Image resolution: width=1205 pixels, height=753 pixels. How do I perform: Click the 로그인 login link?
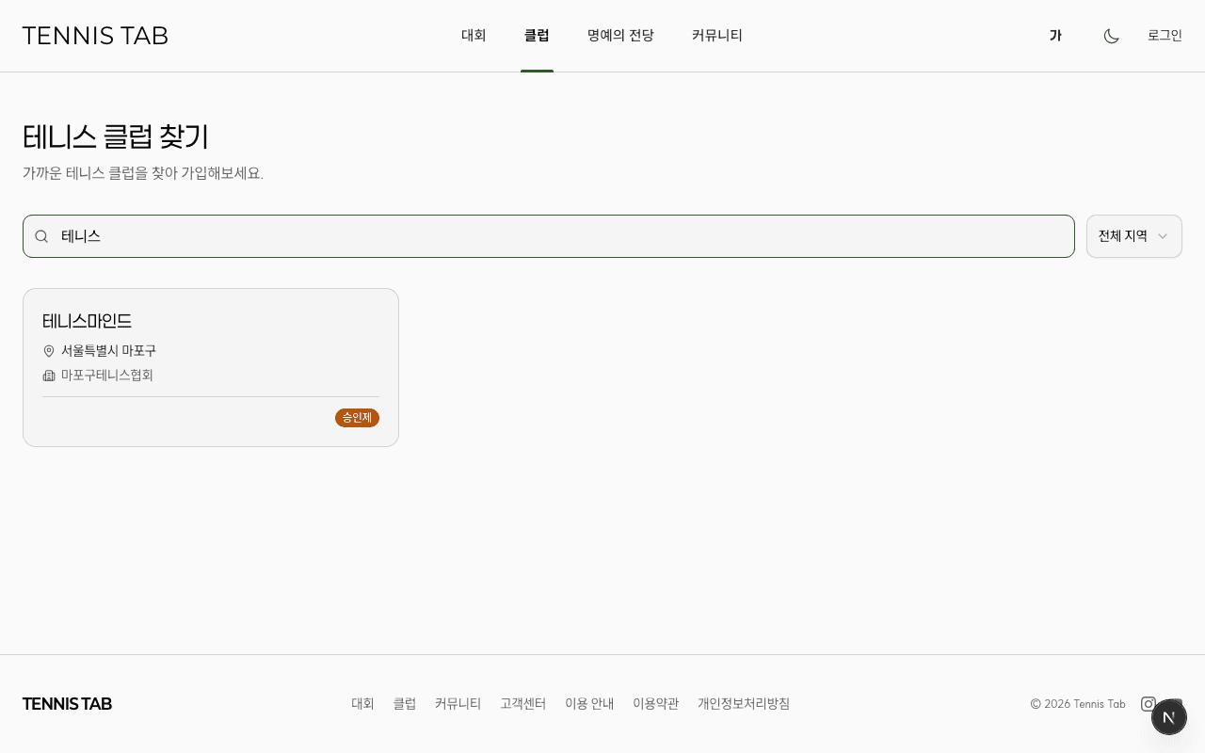point(1165,36)
